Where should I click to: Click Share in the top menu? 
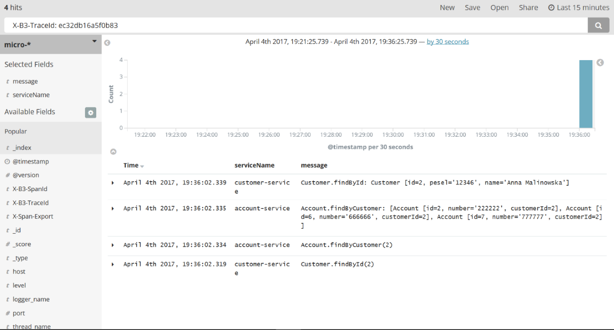pyautogui.click(x=528, y=8)
